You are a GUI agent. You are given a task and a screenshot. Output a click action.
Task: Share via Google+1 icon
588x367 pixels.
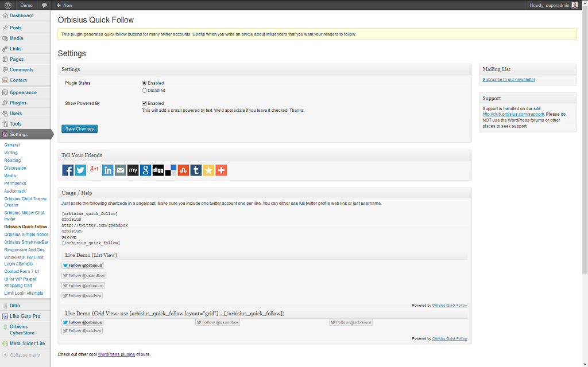point(94,169)
